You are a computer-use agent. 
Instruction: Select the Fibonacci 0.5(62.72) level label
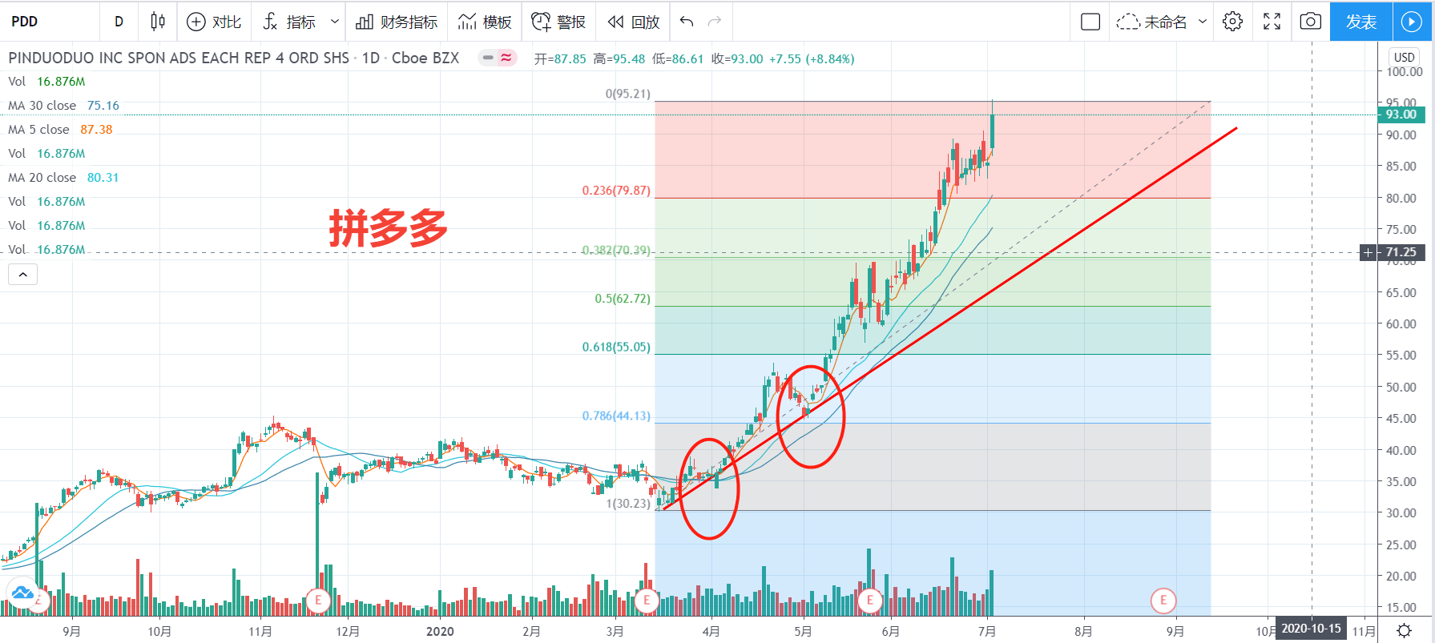(x=623, y=299)
